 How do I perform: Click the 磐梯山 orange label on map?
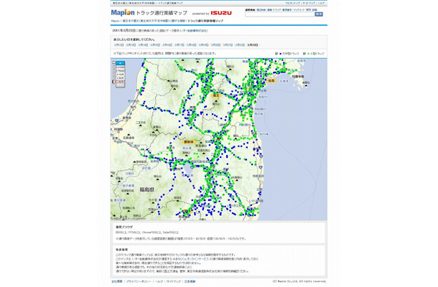pos(188,142)
